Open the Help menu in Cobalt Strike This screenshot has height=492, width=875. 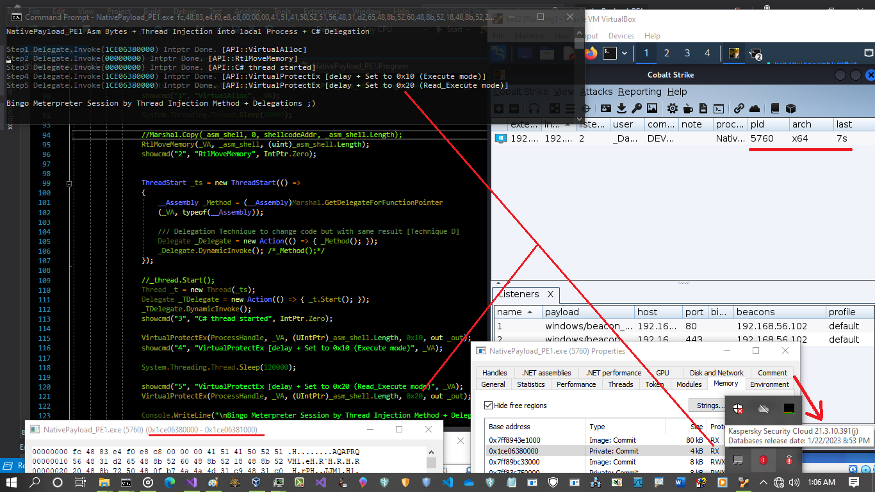(x=677, y=92)
